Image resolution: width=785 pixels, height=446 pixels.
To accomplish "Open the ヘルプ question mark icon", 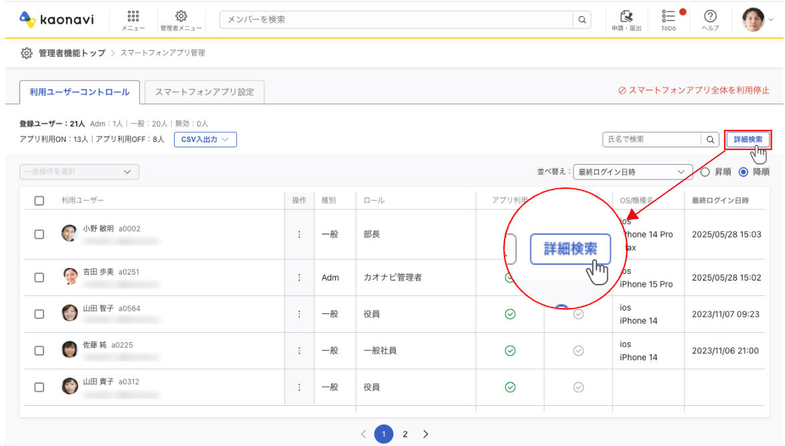I will [711, 20].
